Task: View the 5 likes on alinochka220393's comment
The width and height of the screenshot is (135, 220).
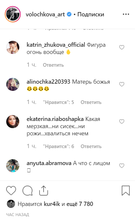Action: tap(59, 102)
